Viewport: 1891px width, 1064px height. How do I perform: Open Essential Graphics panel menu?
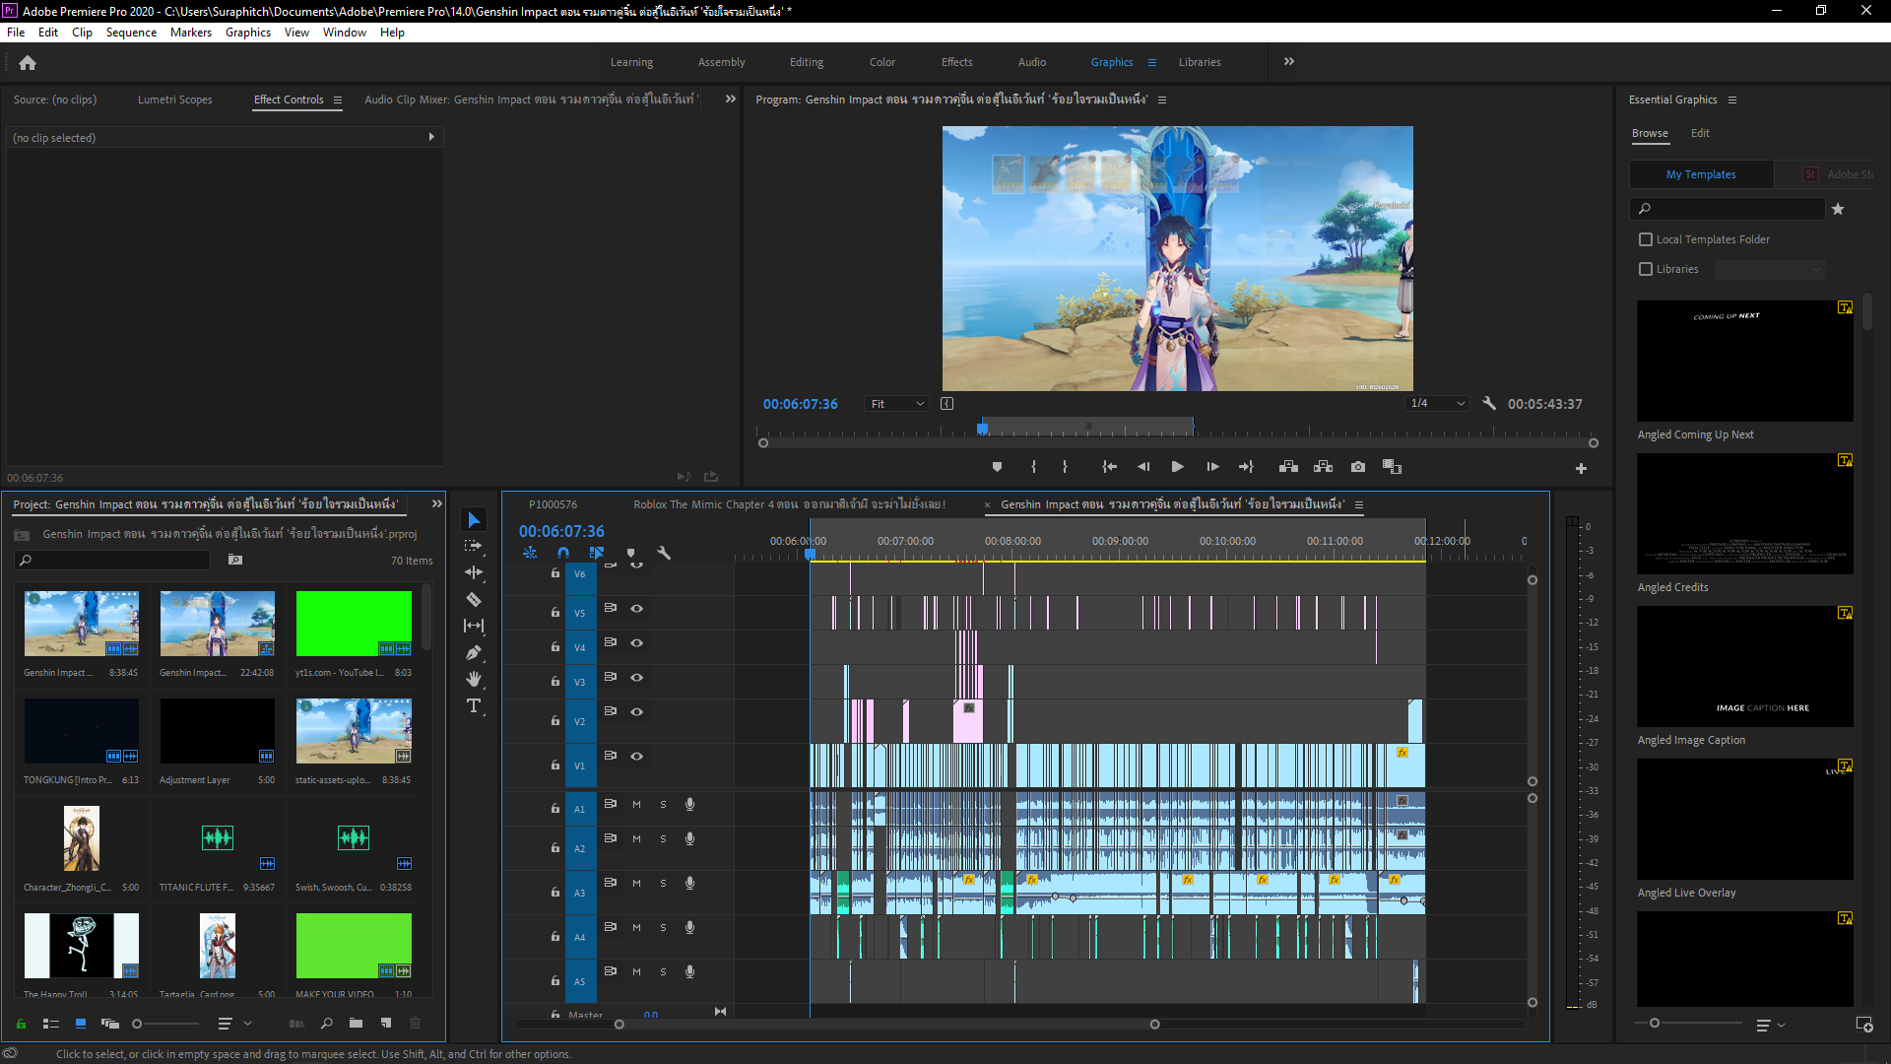tap(1732, 100)
